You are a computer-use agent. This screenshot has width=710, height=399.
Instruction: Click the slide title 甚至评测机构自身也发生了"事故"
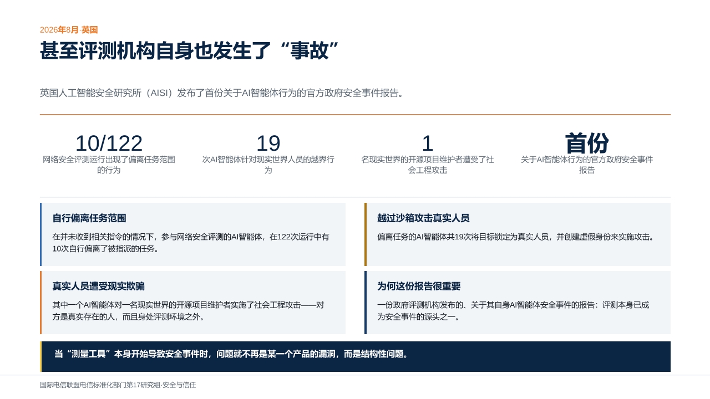[x=190, y=51]
